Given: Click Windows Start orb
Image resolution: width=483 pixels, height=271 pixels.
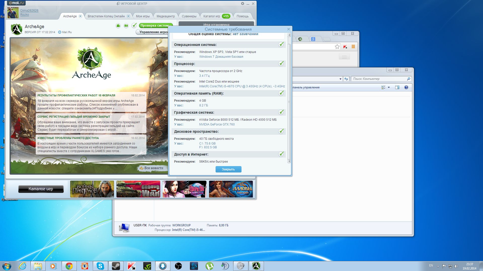Looking at the screenshot, I should tap(7, 266).
